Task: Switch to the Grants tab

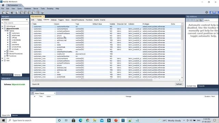Action: 96,20
